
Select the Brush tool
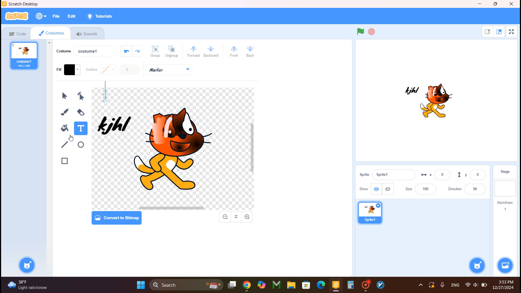pyautogui.click(x=64, y=112)
